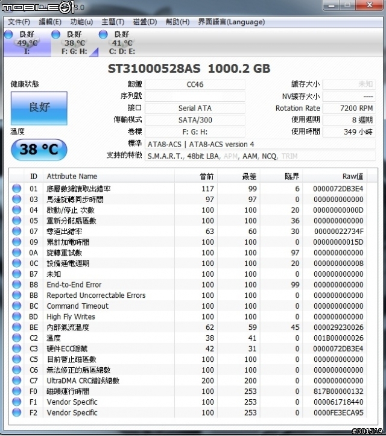This screenshot has height=436, width=386.
Task: Click the status orb for attribute F0
Action: (x=17, y=391)
